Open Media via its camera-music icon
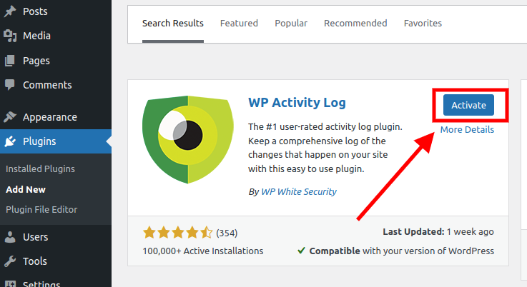 coord(10,36)
